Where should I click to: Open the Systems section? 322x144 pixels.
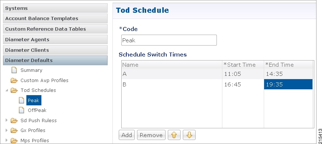click(55, 8)
